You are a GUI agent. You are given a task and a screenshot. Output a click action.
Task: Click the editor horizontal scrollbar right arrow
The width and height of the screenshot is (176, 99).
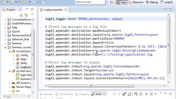pyautogui.click(x=165, y=86)
